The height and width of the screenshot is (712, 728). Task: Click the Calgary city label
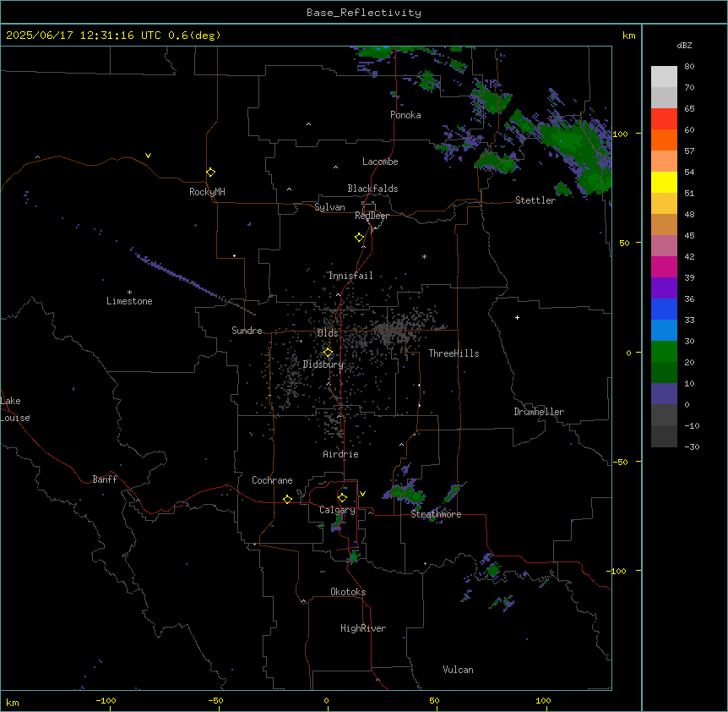[x=337, y=510]
